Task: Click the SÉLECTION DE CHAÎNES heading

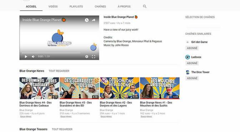Action: pyautogui.click(x=200, y=17)
